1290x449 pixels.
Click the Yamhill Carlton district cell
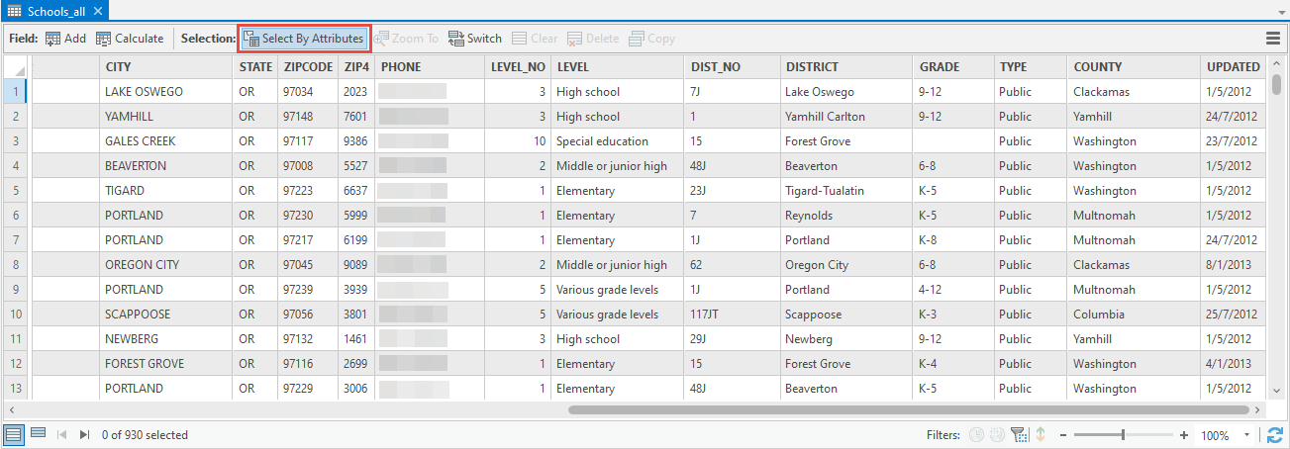pos(844,117)
